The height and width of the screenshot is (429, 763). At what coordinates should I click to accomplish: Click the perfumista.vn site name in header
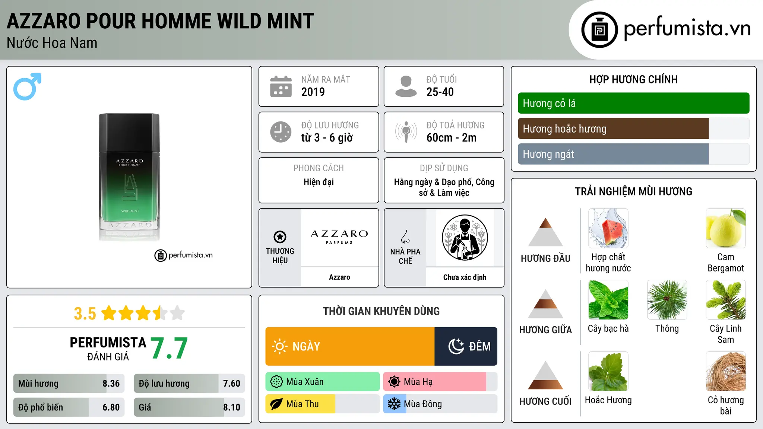(x=687, y=28)
